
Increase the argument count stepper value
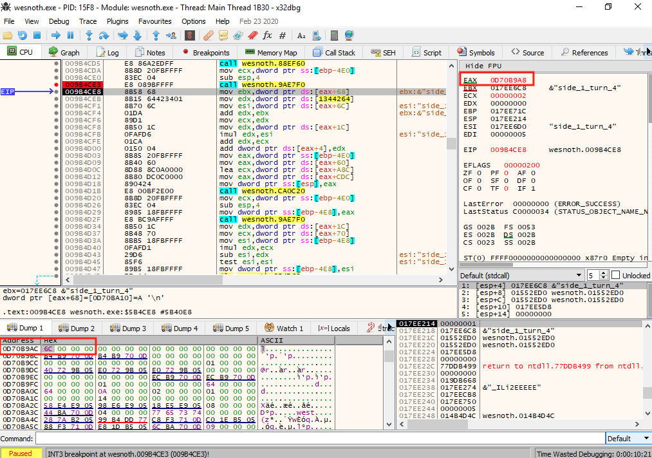pos(604,273)
